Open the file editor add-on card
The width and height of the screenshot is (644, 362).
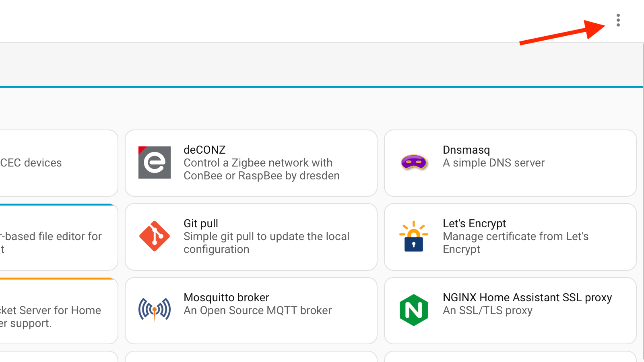[x=59, y=237]
